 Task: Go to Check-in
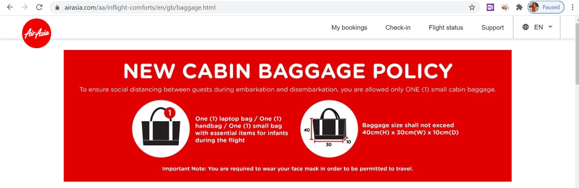398,28
